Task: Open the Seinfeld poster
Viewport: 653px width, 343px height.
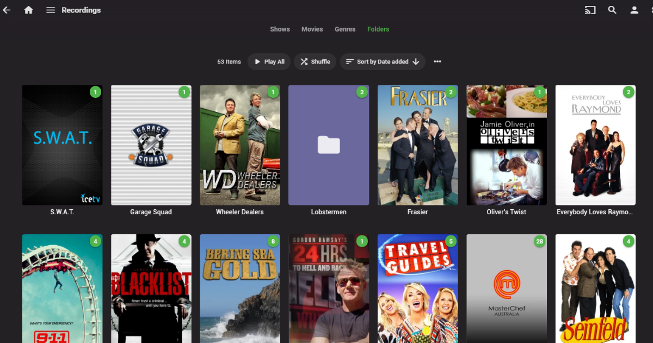Action: (595, 289)
